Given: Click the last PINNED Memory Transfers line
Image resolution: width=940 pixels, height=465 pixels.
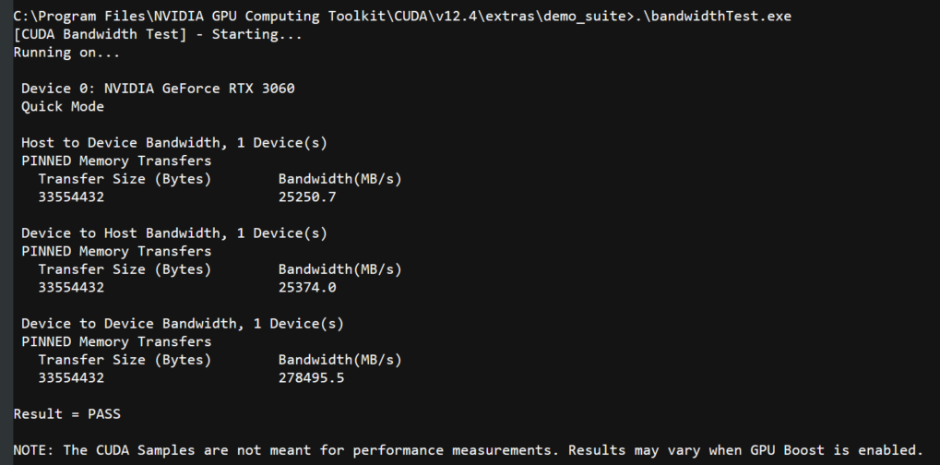Looking at the screenshot, I should coord(116,342).
